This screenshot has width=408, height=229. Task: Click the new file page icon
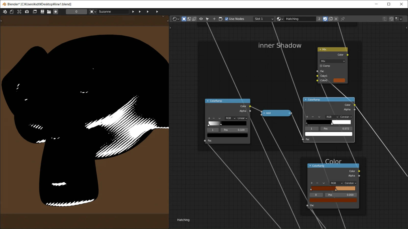[x=11, y=11]
